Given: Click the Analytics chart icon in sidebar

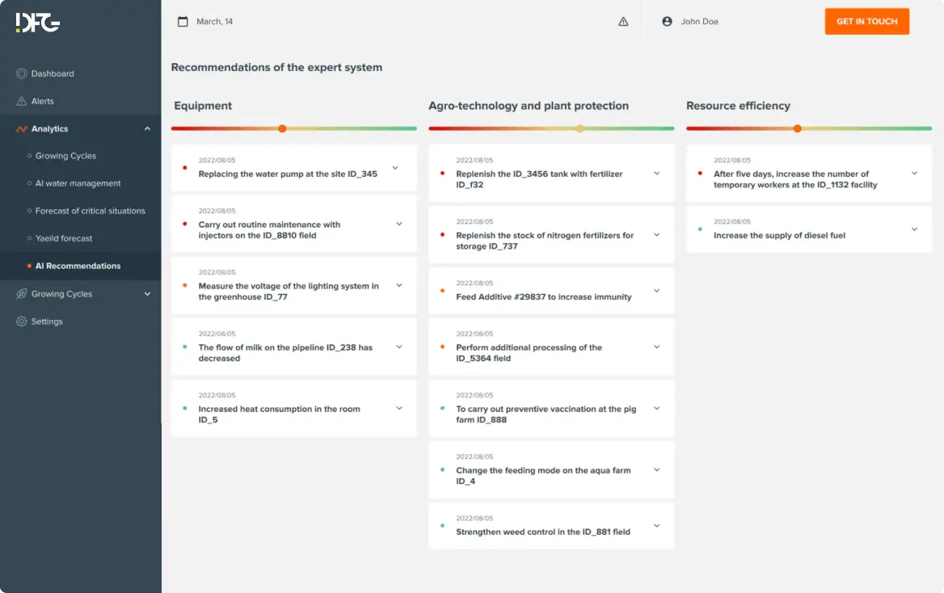Looking at the screenshot, I should [21, 129].
